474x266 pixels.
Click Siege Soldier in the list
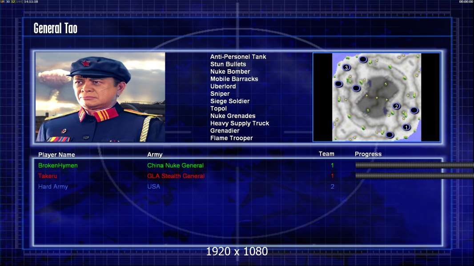[x=230, y=101]
